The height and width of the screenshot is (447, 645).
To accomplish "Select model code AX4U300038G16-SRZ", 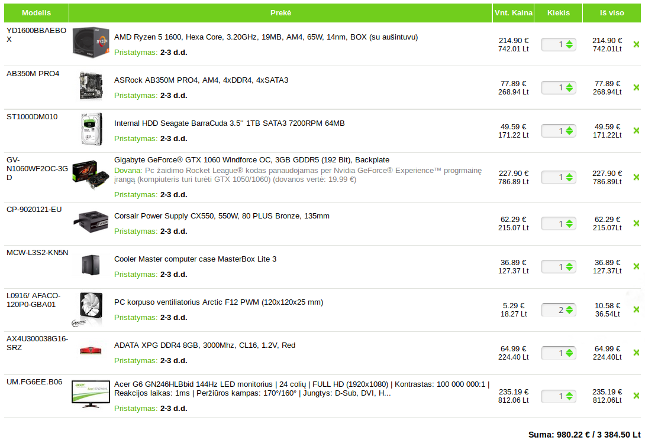I will [37, 343].
